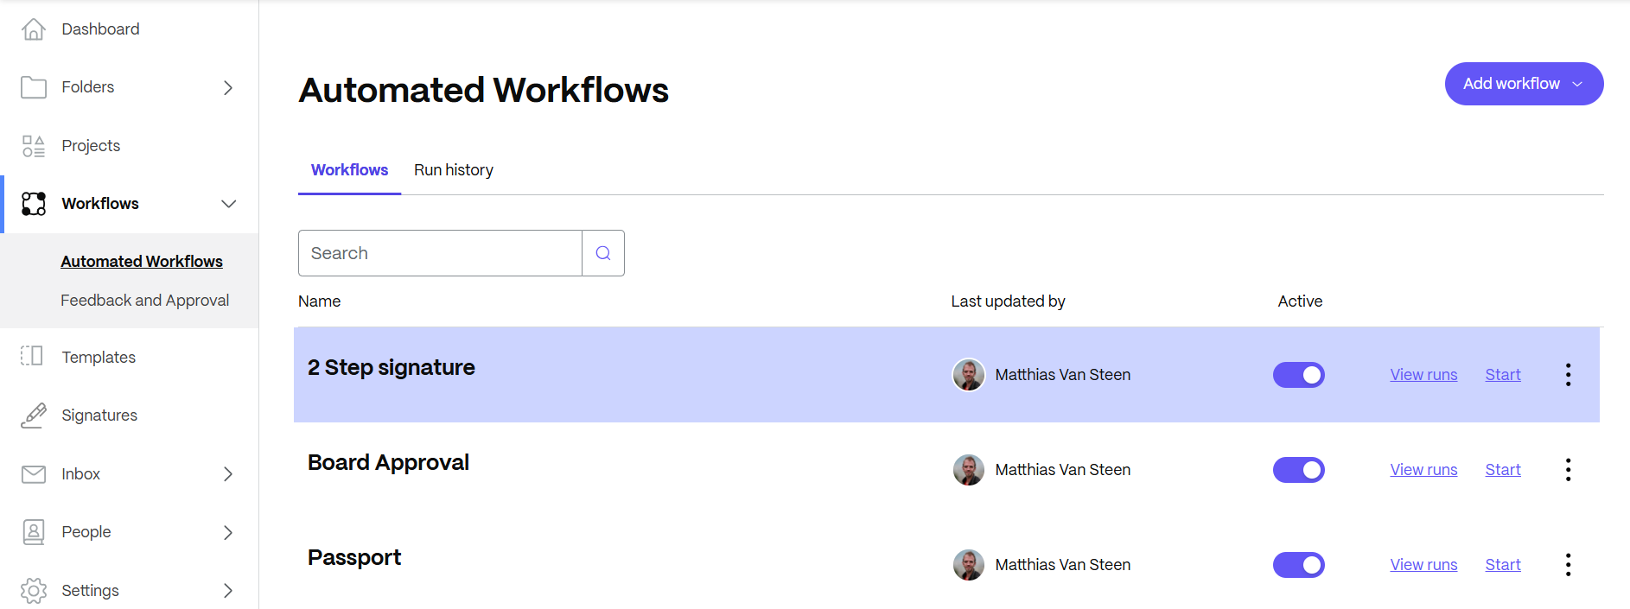Viewport: 1630px width, 609px height.
Task: Disable the 2 Step signature workflow toggle
Action: pos(1298,374)
